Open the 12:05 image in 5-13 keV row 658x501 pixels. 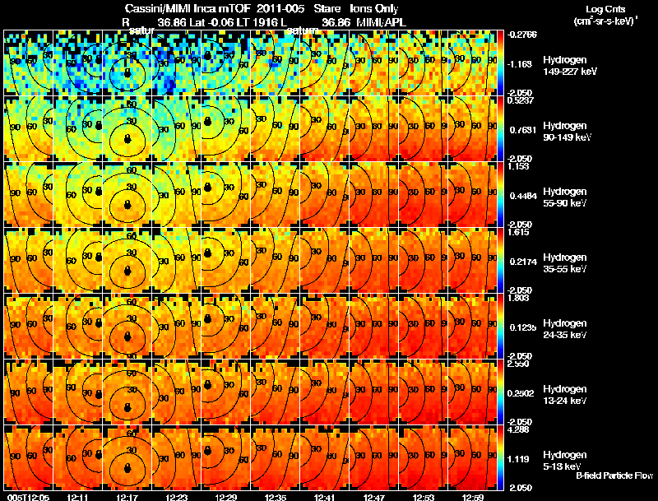tap(28, 457)
